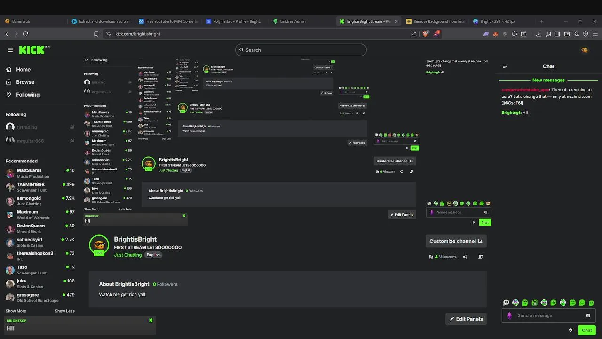Click the large green Chat send button
This screenshot has width=602, height=339.
click(586, 330)
